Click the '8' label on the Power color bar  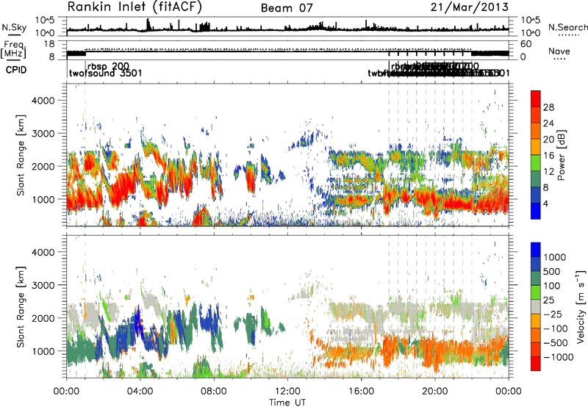tap(545, 187)
